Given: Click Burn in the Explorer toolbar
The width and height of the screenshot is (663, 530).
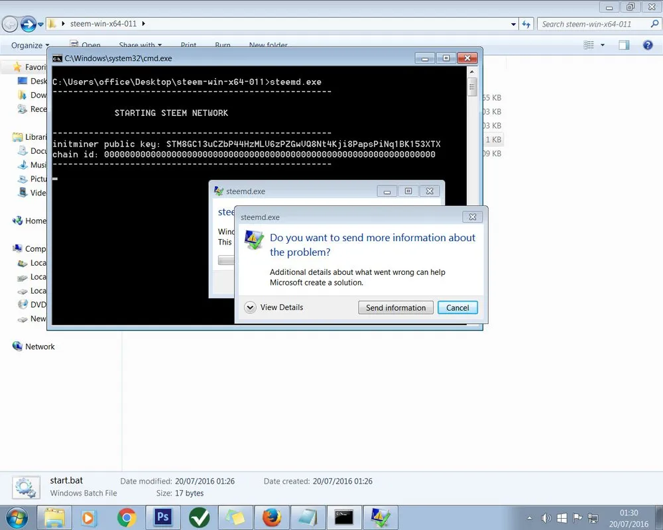Looking at the screenshot, I should pos(222,44).
